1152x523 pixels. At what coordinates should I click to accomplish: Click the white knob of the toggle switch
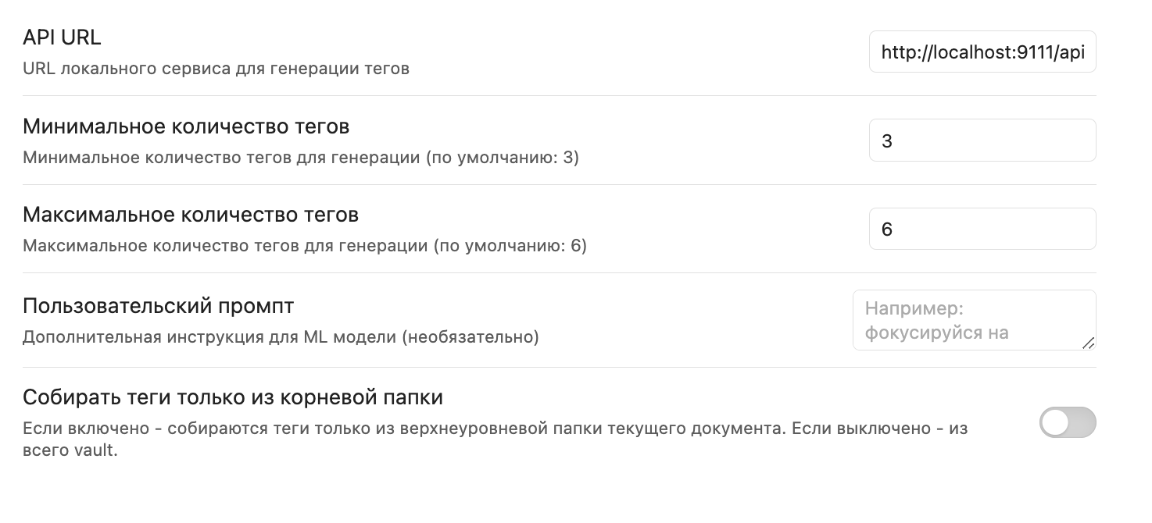click(1056, 422)
